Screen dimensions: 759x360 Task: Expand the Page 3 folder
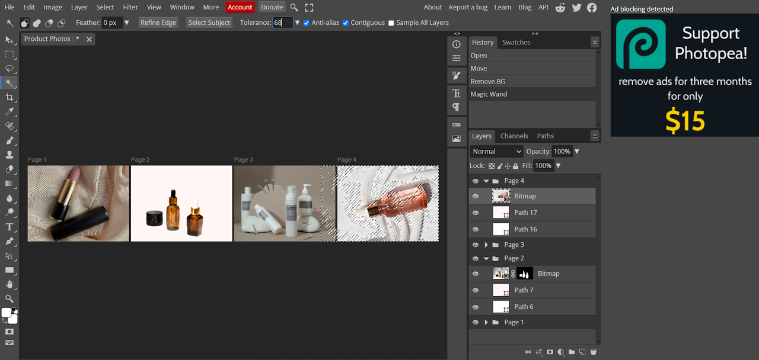(x=486, y=245)
